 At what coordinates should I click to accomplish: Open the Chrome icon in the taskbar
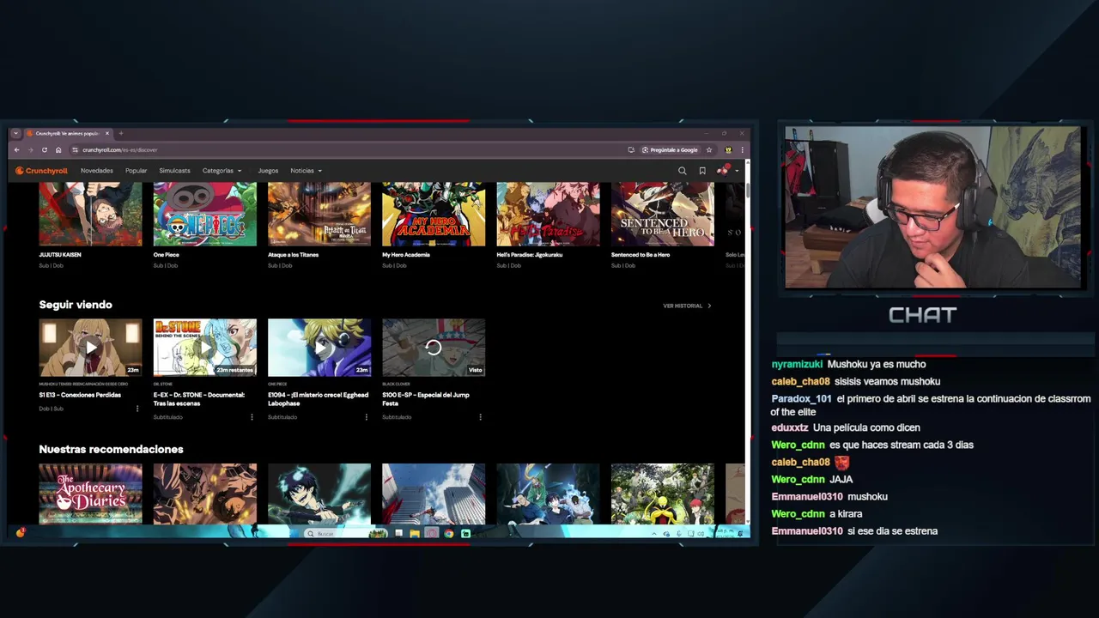pos(448,534)
